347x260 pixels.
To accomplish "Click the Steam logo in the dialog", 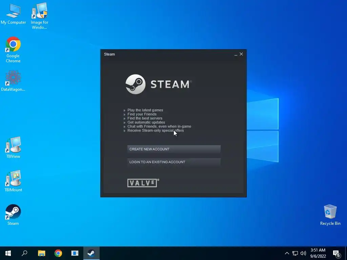I will (159, 84).
